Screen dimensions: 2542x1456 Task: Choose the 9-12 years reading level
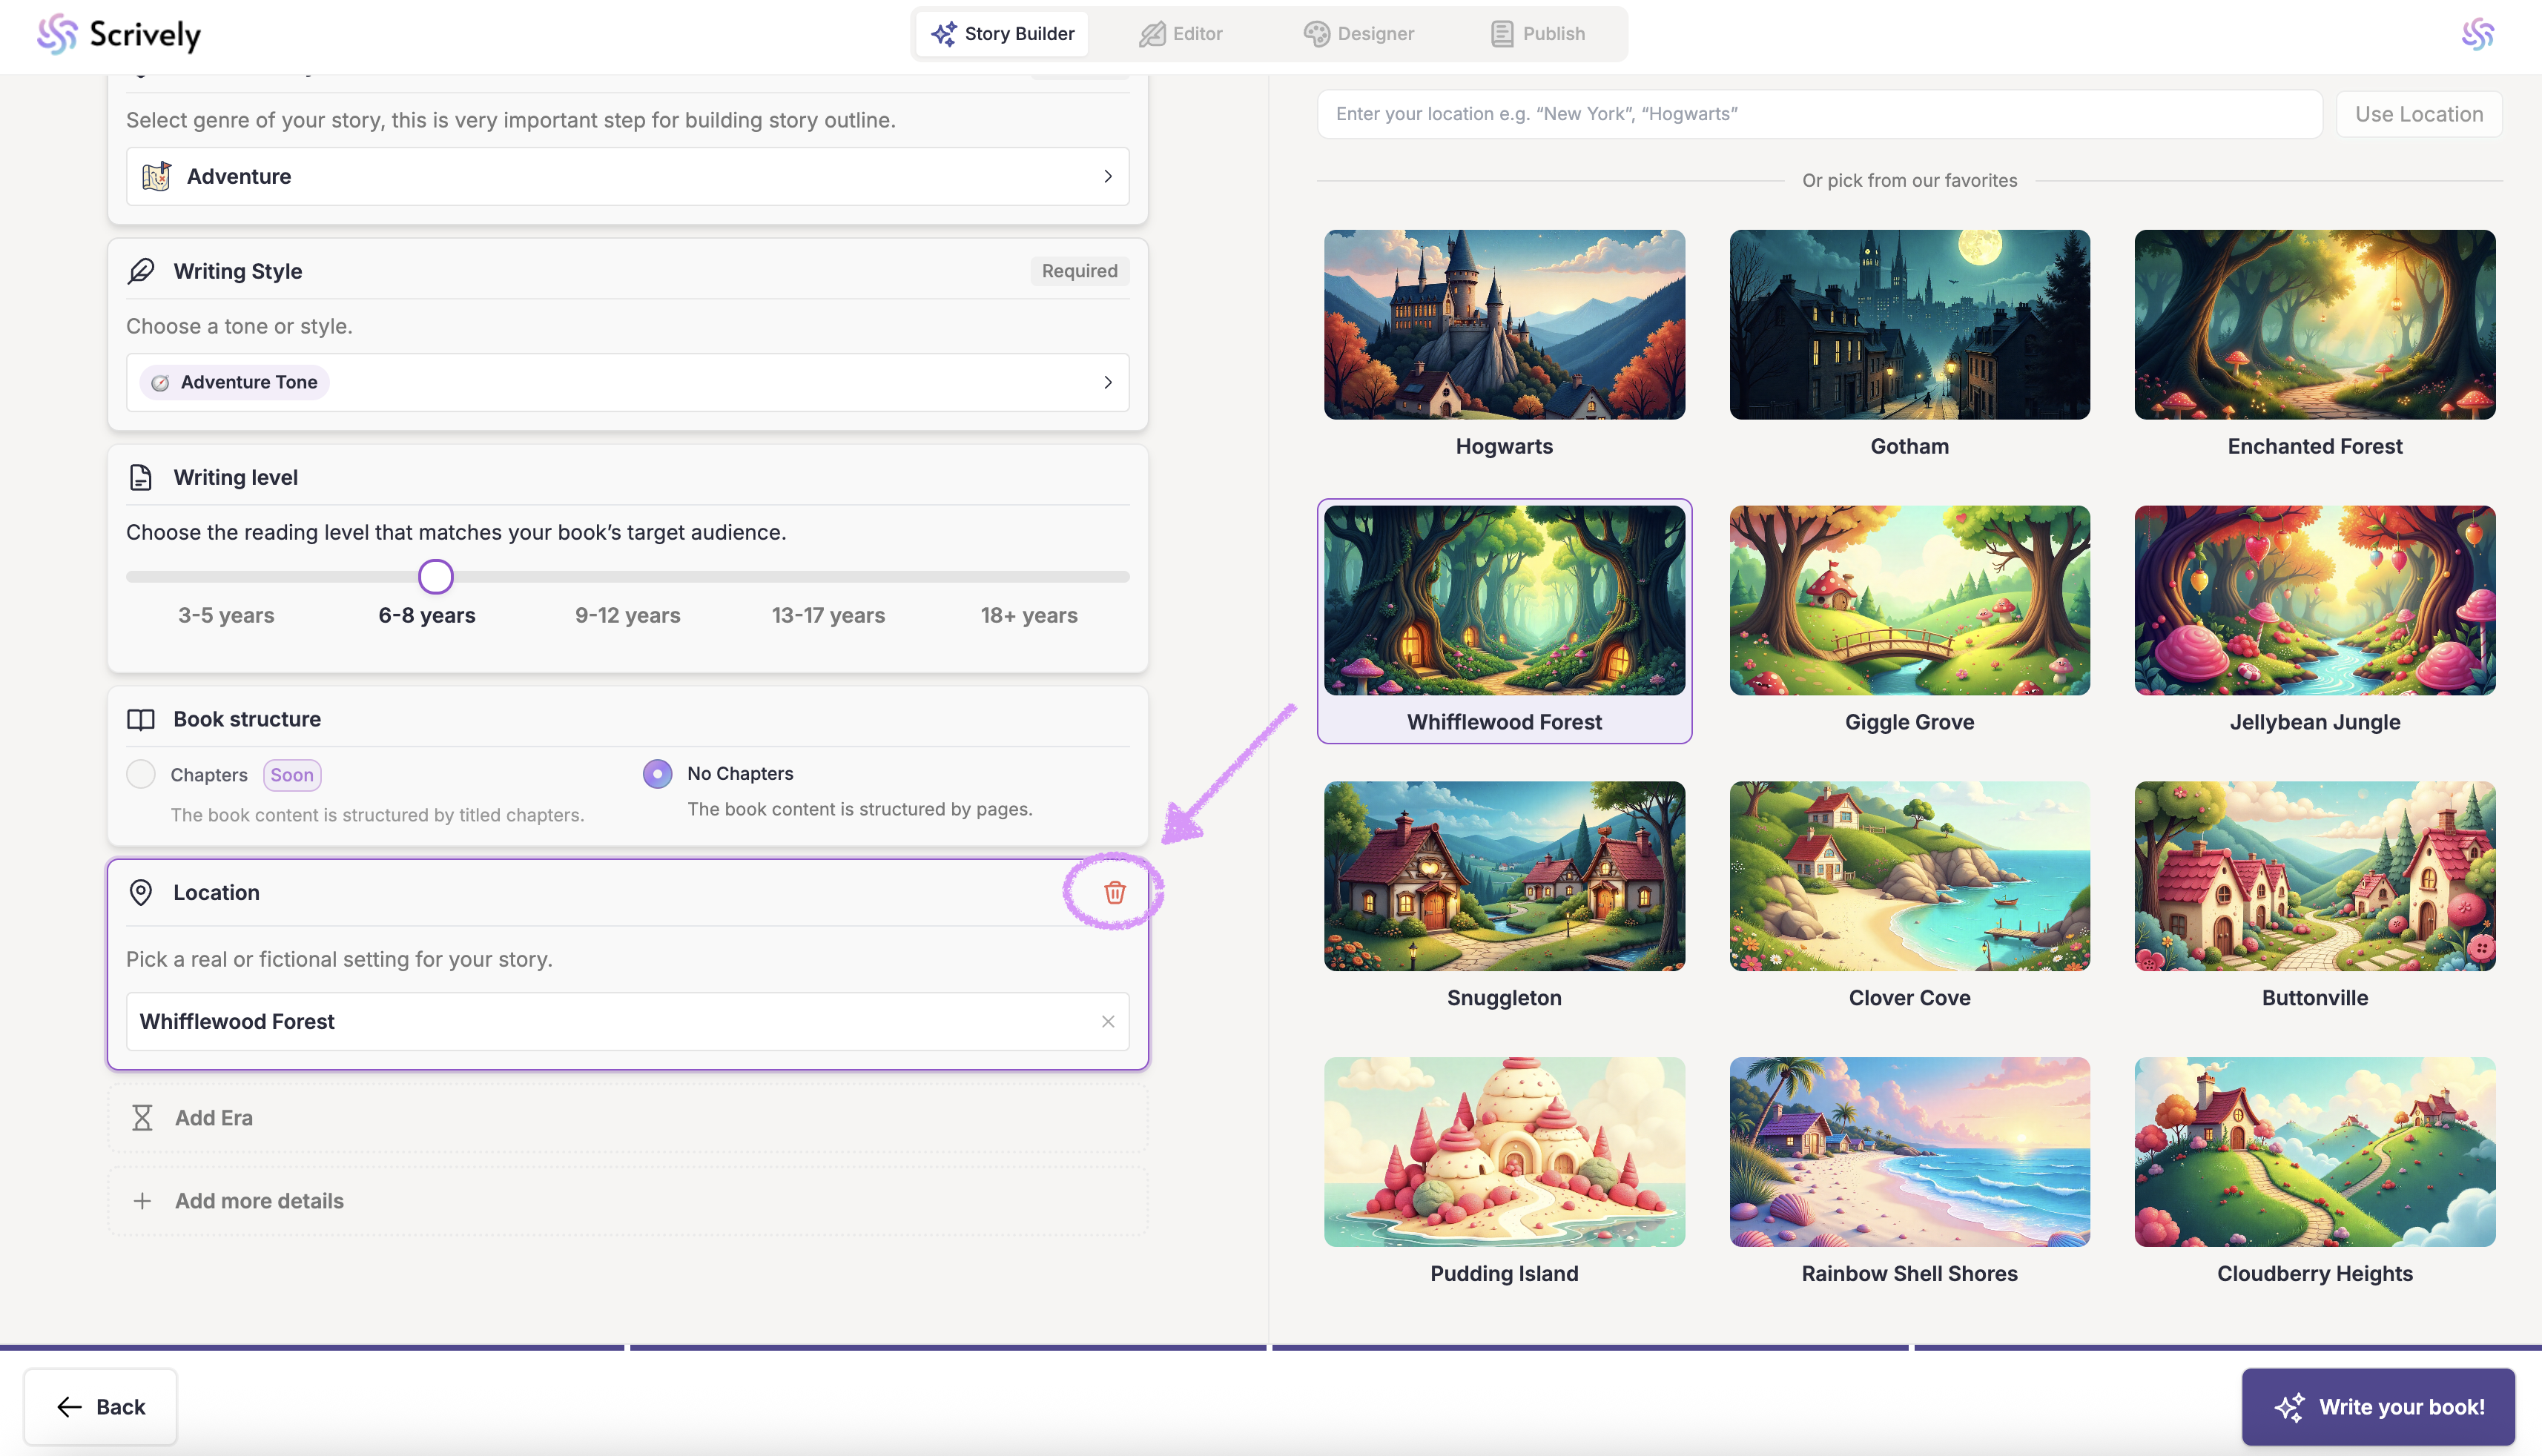[627, 615]
